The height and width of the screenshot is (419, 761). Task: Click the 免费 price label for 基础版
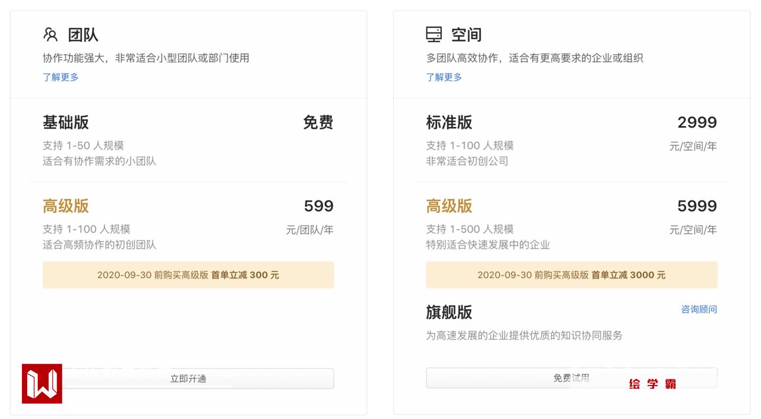tap(318, 123)
